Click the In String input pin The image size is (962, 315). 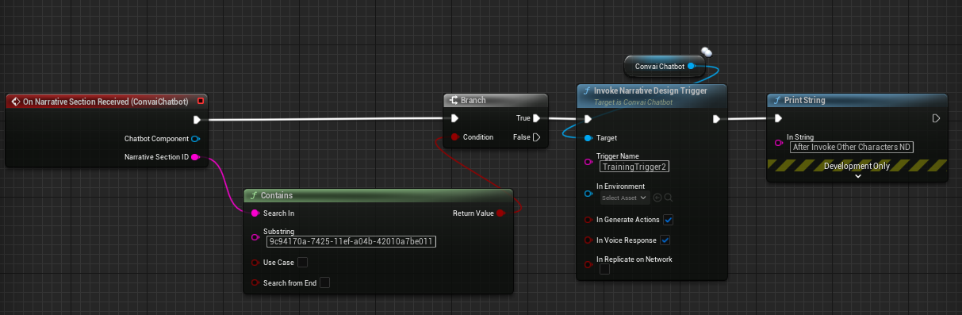point(778,143)
